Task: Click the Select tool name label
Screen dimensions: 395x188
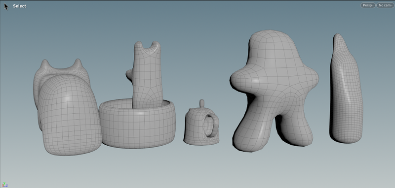Action: [19, 6]
